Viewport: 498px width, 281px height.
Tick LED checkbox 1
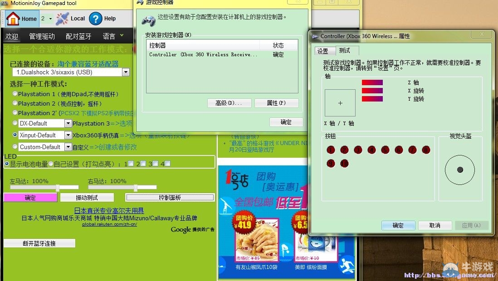pyautogui.click(x=131, y=164)
